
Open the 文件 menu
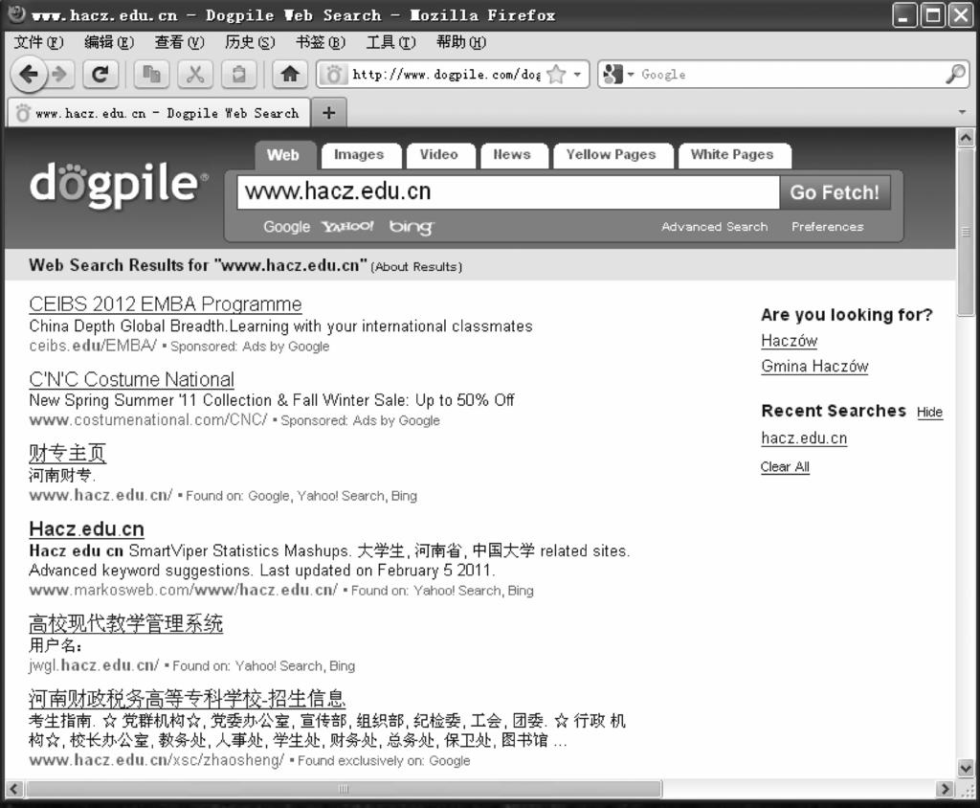(38, 42)
